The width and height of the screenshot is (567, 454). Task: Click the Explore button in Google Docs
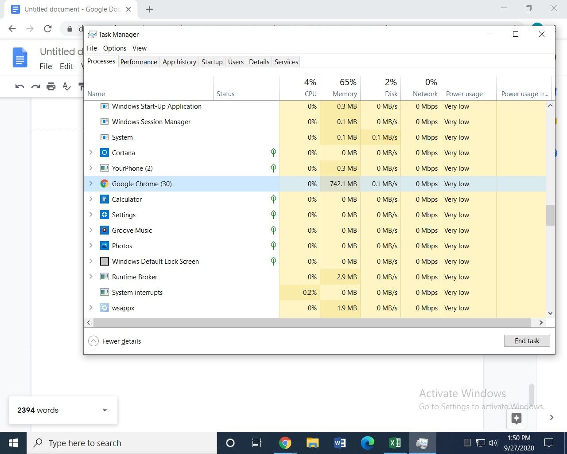[x=517, y=418]
